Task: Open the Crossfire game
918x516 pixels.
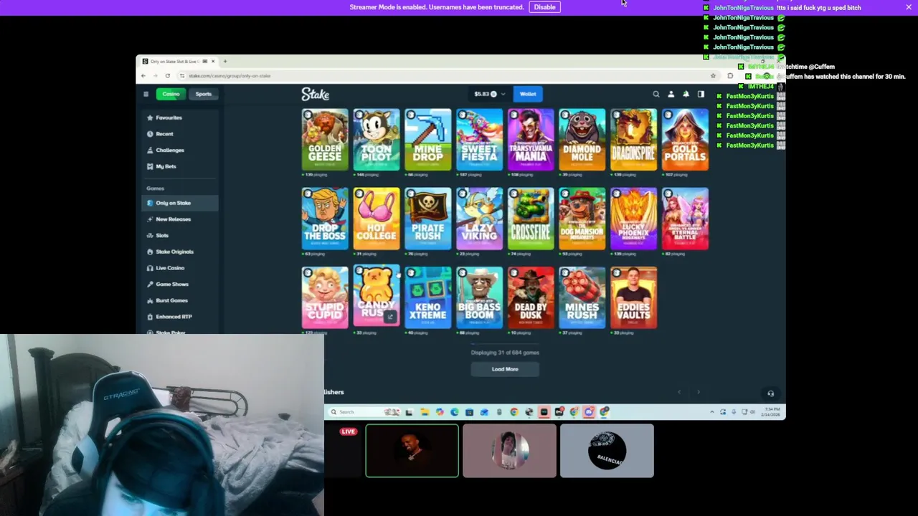Action: pyautogui.click(x=531, y=219)
